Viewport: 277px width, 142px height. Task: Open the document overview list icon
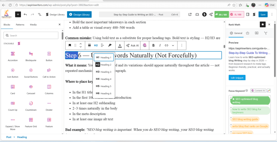pos(39,15)
